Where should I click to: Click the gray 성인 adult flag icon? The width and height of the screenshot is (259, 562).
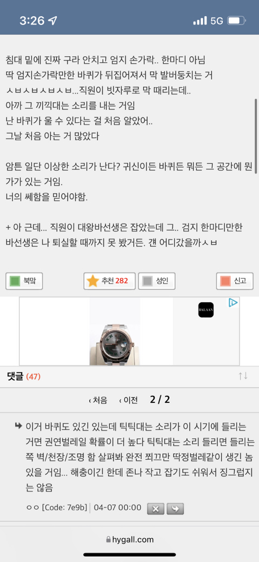[x=148, y=281]
